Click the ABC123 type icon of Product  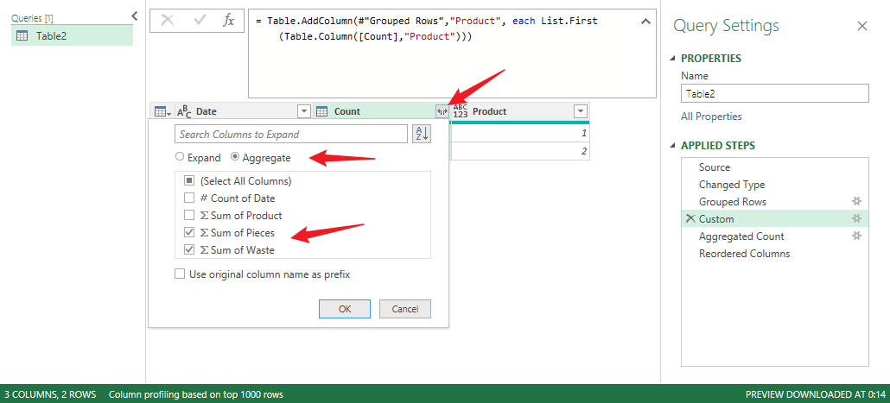pos(461,111)
